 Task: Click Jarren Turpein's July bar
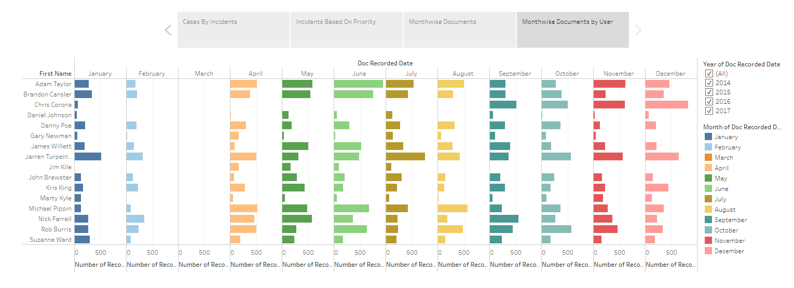(405, 157)
